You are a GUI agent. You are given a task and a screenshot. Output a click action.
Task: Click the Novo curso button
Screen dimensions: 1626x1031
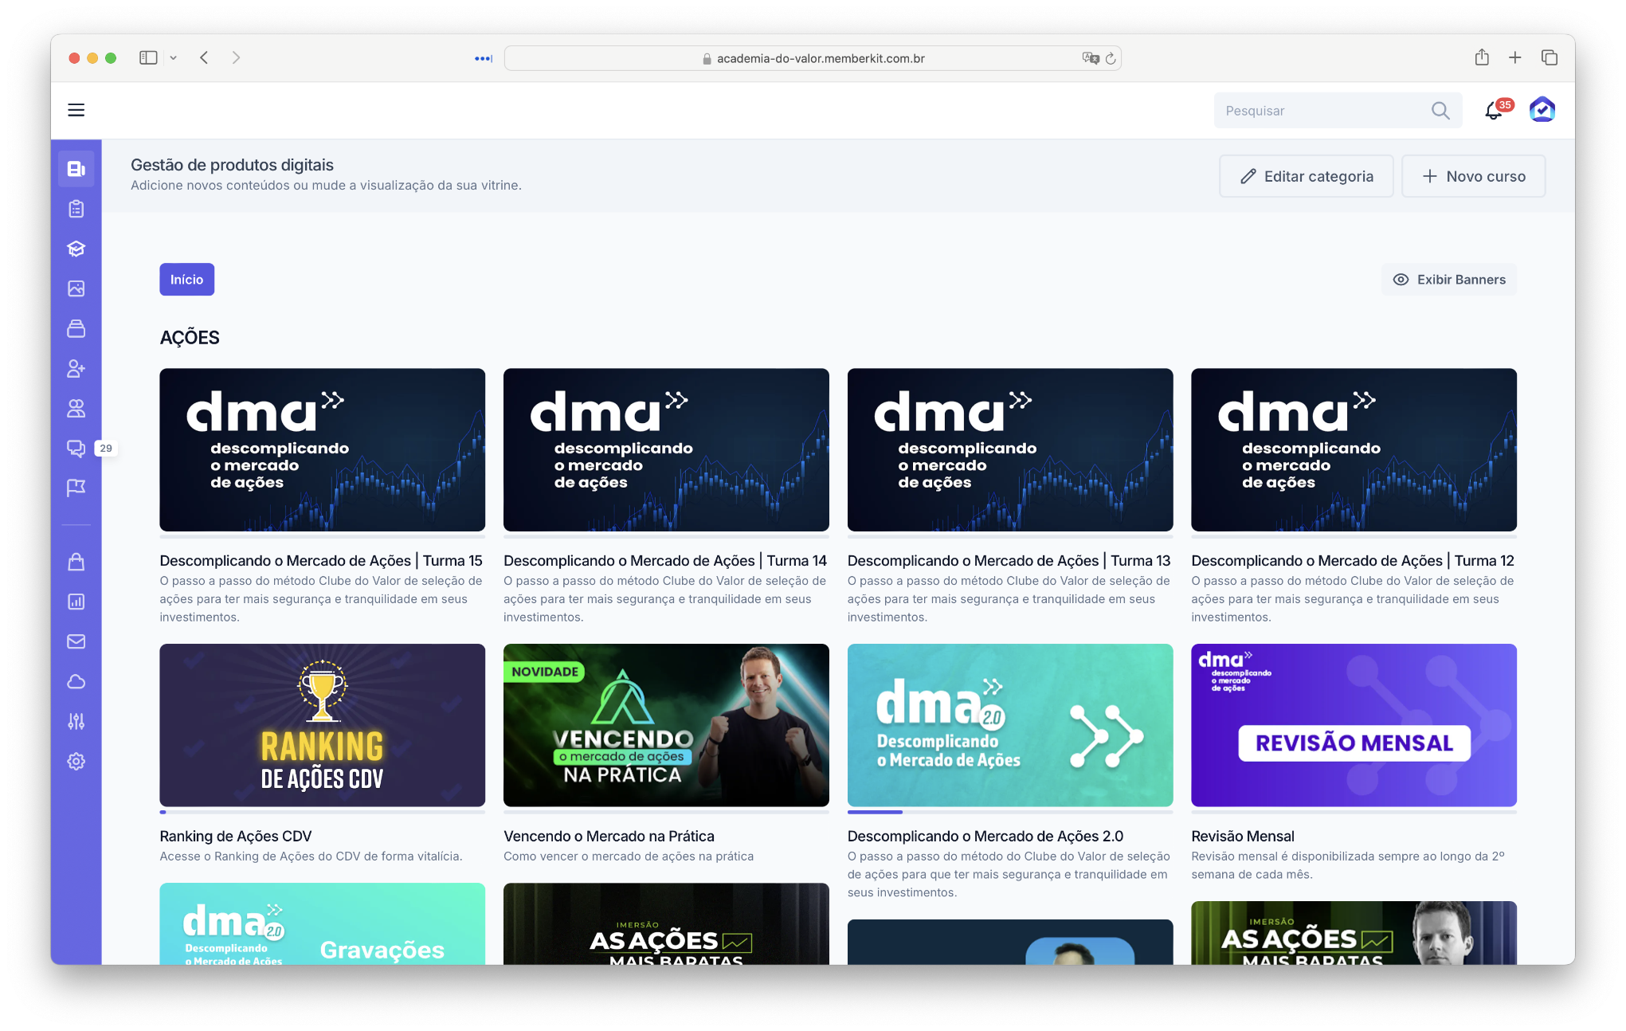tap(1473, 176)
